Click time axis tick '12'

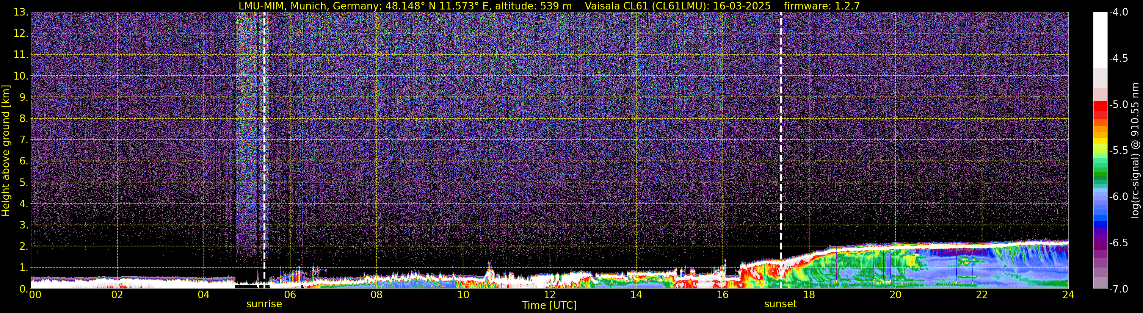550,295
